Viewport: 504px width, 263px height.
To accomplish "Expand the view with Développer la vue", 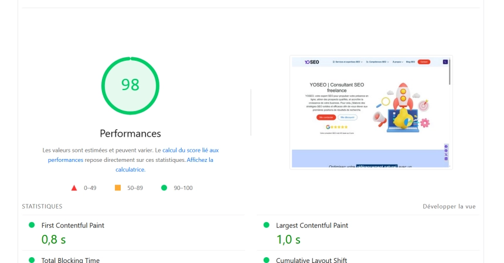I will click(x=449, y=206).
